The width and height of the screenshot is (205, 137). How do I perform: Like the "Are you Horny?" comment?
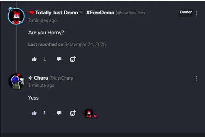(x=34, y=59)
